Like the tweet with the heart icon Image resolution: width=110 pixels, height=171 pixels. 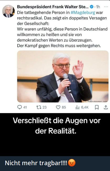point(58,107)
